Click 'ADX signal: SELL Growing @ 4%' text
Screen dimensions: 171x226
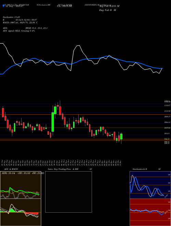(x=19, y=31)
